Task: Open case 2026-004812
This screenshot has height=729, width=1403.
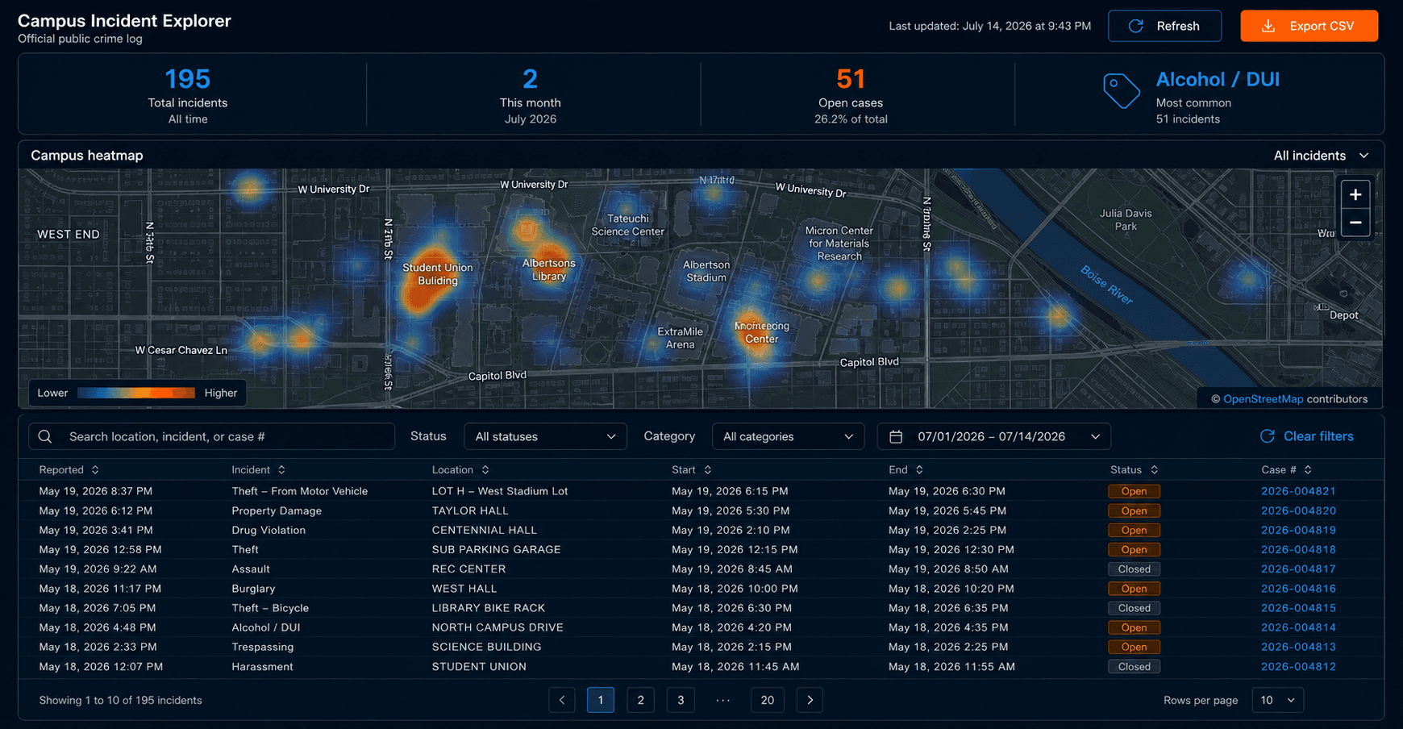Action: [x=1298, y=667]
